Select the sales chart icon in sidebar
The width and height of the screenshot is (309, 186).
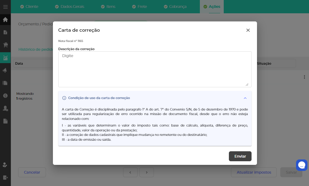(x=5, y=58)
